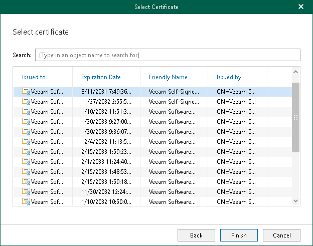Cancel the certificate selection
Image resolution: width=313 pixels, height=246 pixels.
281,235
